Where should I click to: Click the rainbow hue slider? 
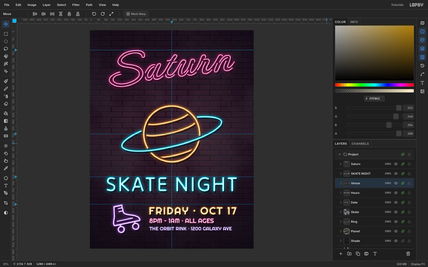coord(374,85)
